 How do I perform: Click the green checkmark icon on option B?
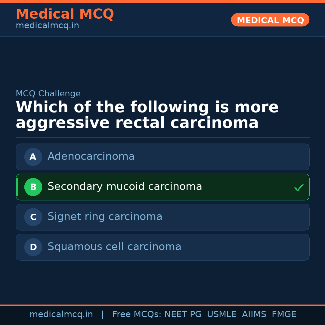(299, 187)
